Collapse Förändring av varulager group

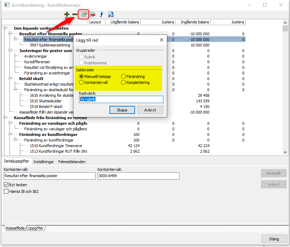[10, 123]
